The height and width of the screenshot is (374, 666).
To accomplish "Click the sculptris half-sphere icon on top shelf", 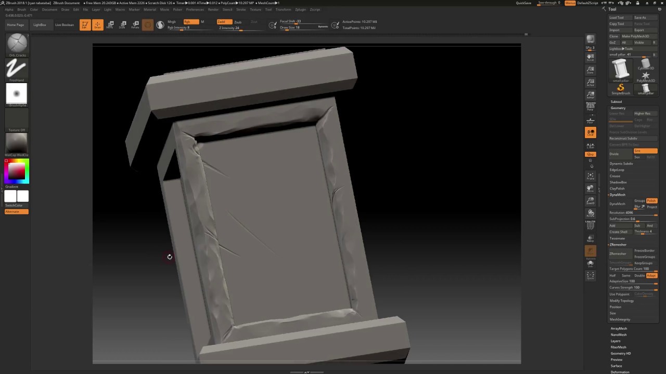I will tap(160, 25).
